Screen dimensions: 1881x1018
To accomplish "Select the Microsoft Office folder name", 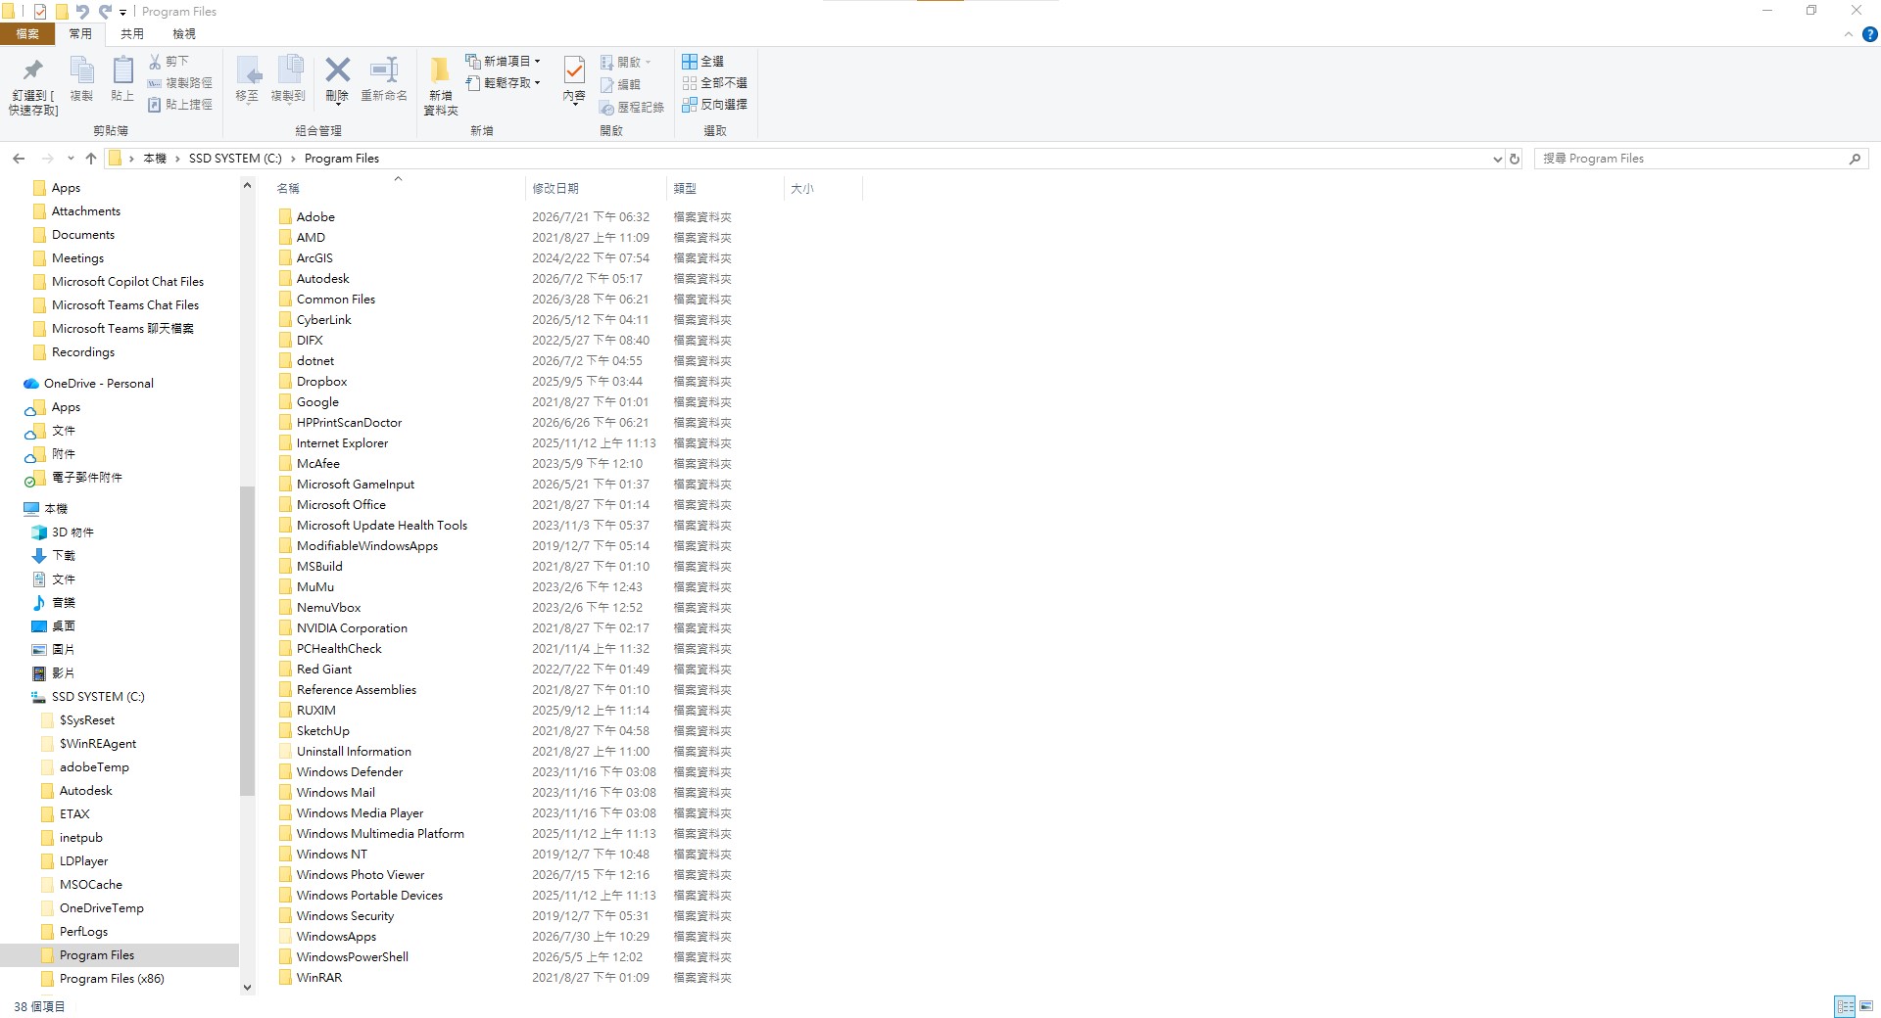I will click(341, 505).
